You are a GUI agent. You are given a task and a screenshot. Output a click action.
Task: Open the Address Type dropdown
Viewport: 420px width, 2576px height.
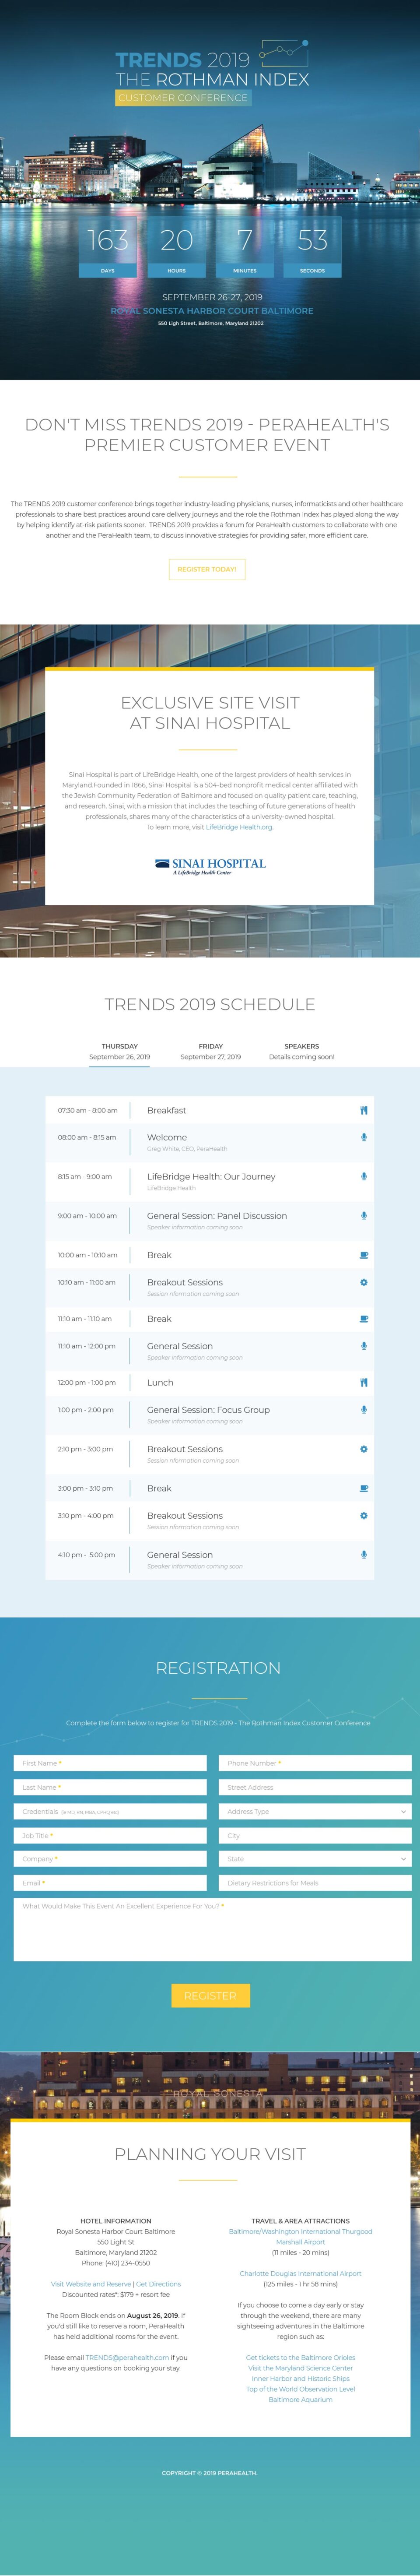pyautogui.click(x=315, y=1811)
